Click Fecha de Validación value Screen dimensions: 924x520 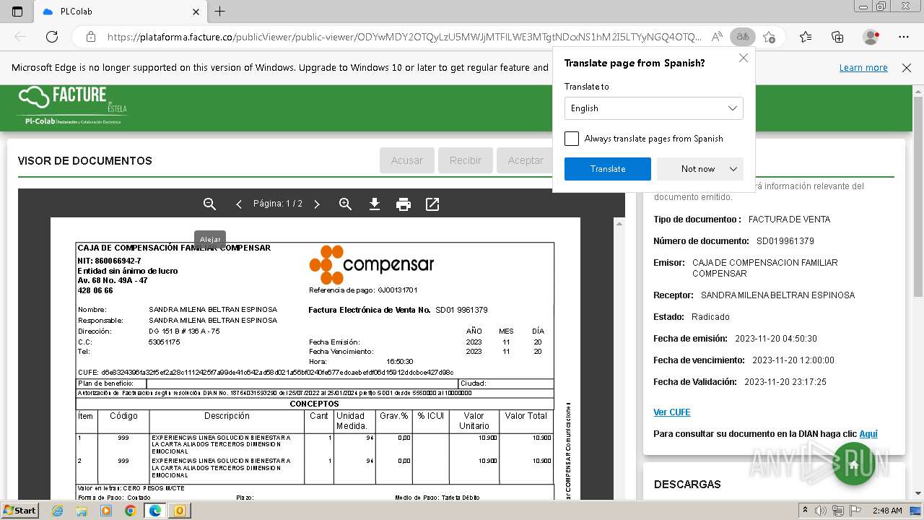[785, 382]
